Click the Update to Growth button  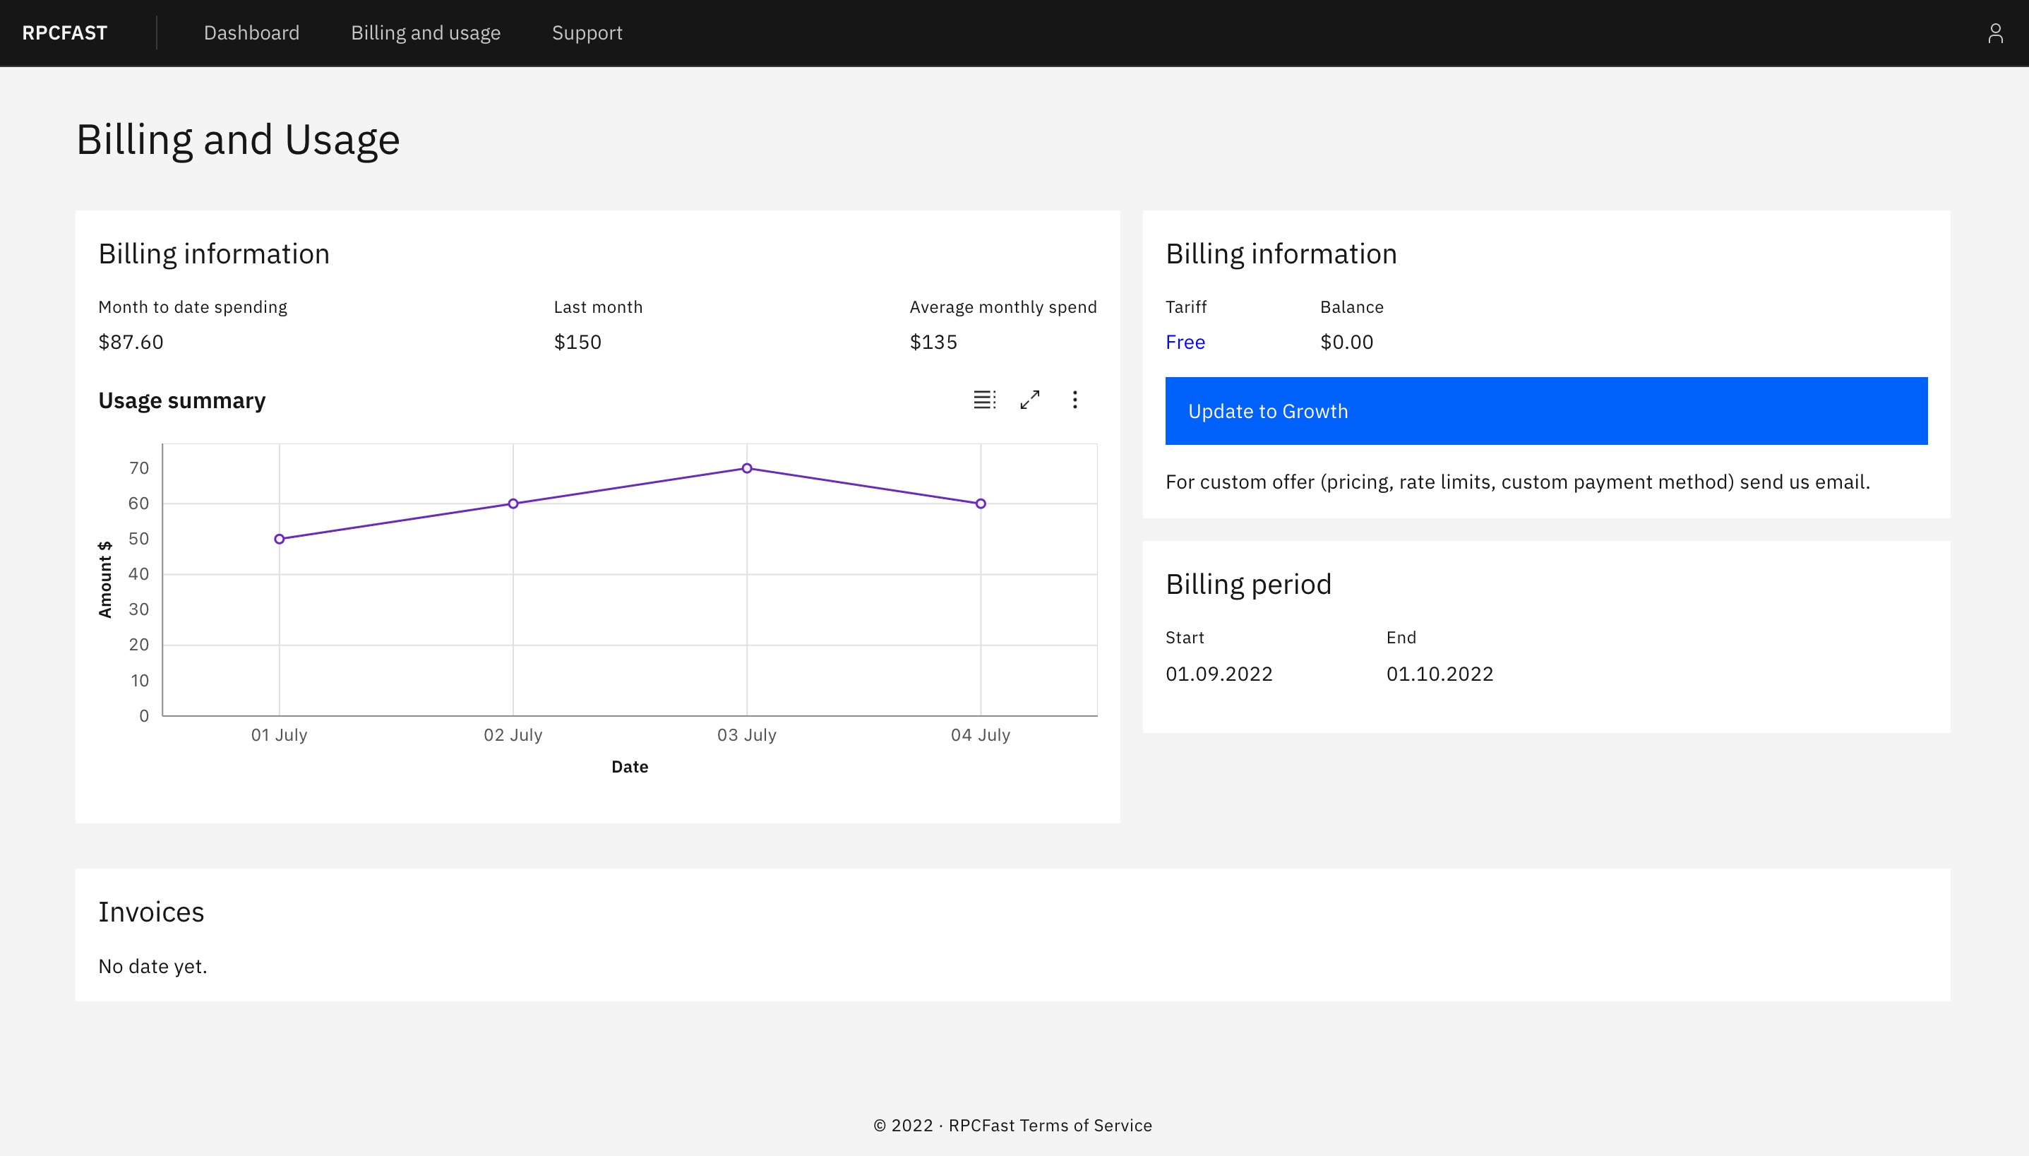[1546, 410]
